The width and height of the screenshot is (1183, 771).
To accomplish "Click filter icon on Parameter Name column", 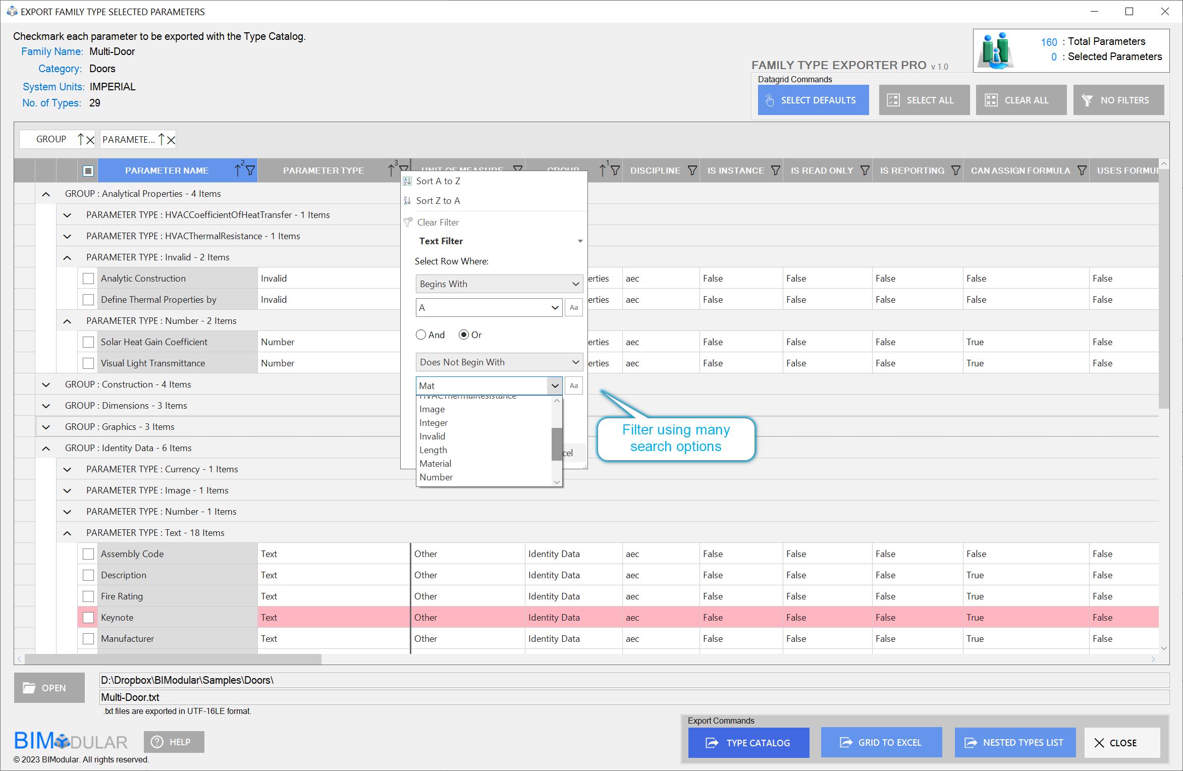I will pyautogui.click(x=250, y=171).
